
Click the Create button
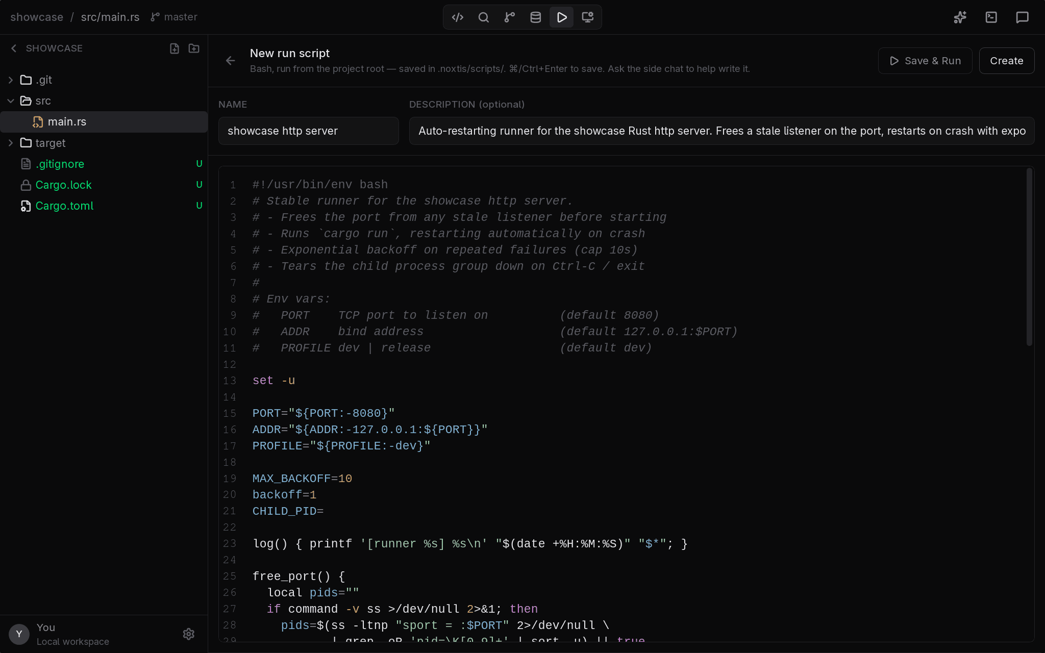(1007, 61)
